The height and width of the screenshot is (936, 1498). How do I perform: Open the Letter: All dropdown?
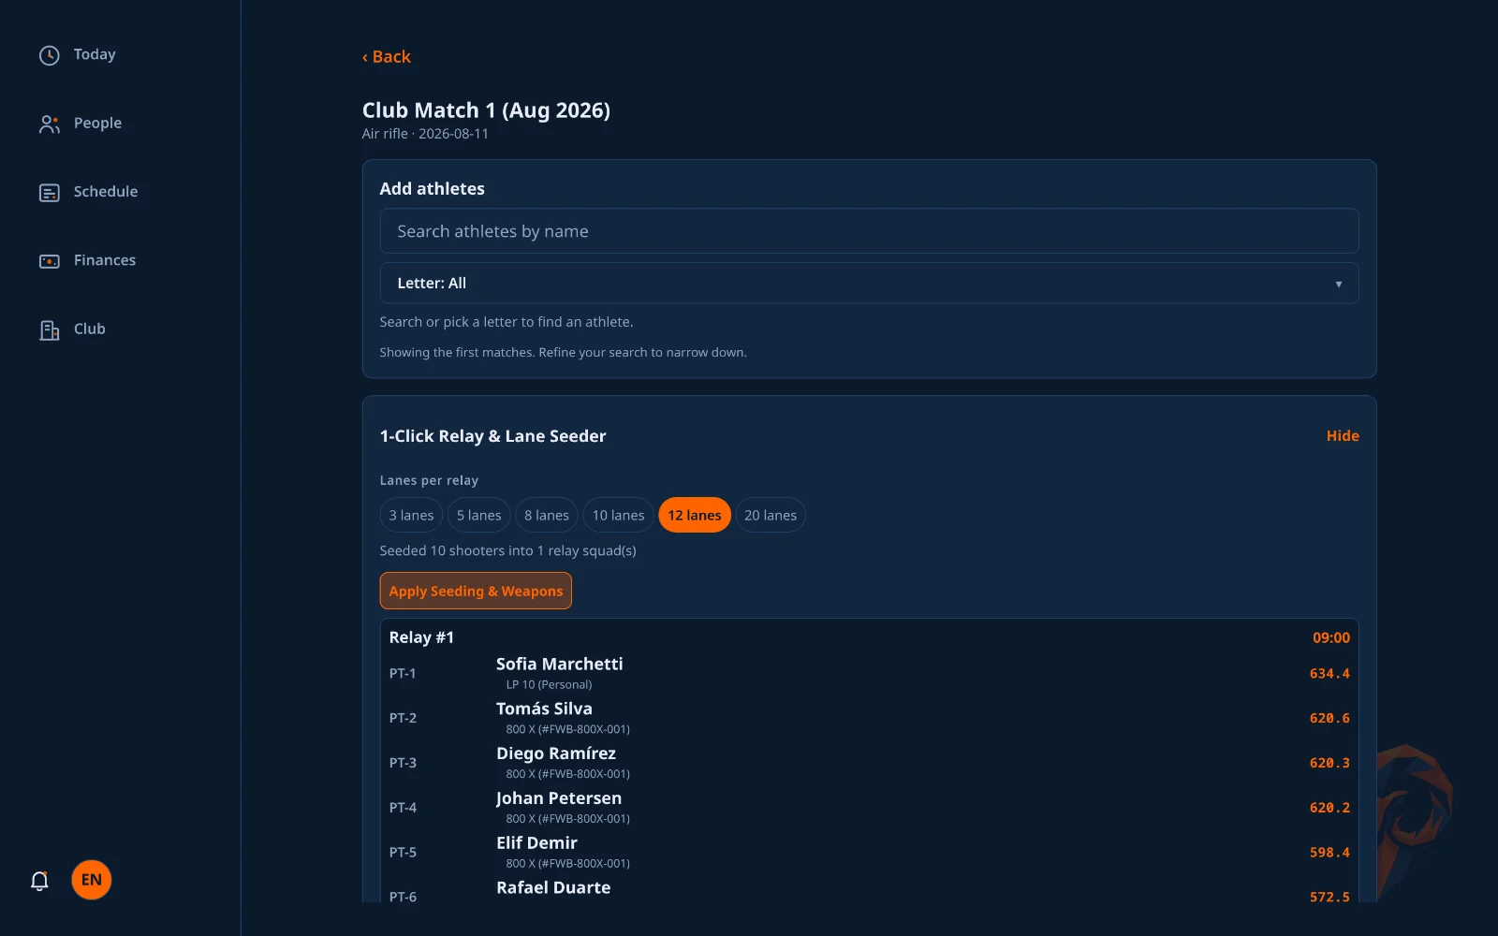point(869,283)
